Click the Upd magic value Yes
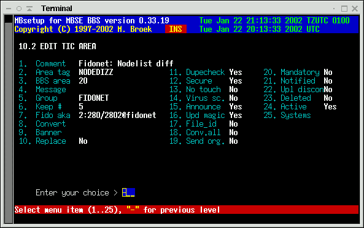Image resolution: width=364 pixels, height=228 pixels. pos(236,116)
